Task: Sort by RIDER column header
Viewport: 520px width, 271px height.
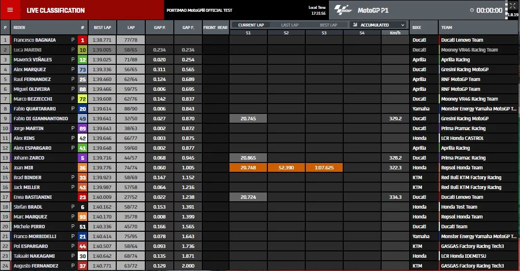Action: (19, 27)
